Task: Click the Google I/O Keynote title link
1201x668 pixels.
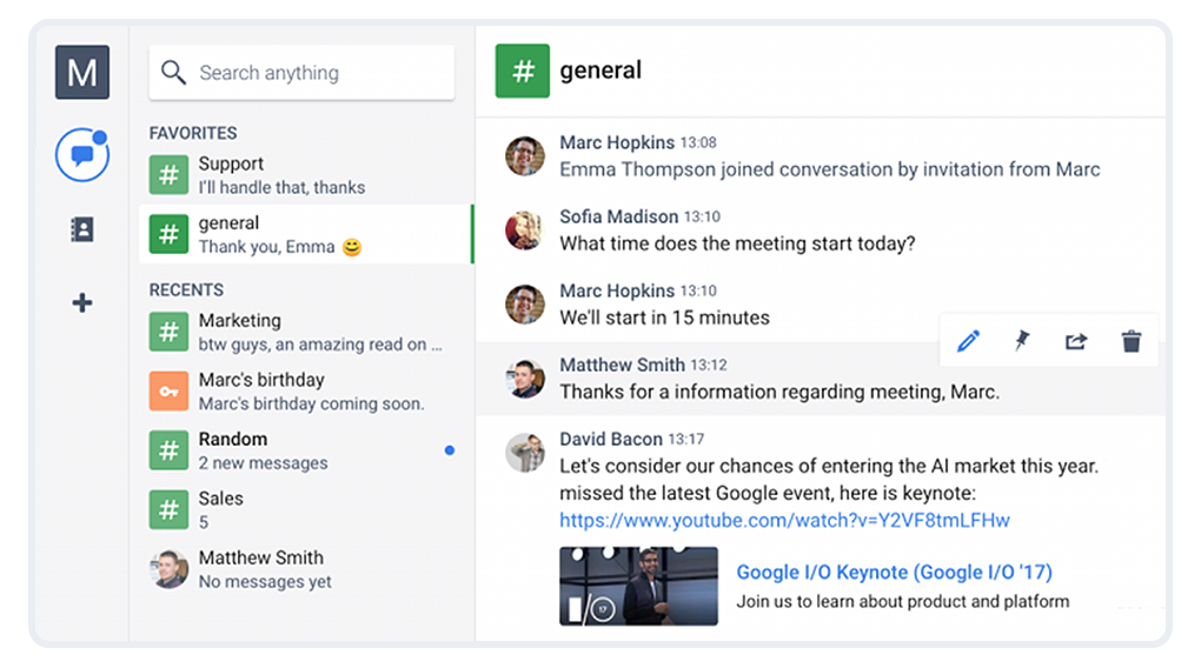Action: (x=894, y=572)
